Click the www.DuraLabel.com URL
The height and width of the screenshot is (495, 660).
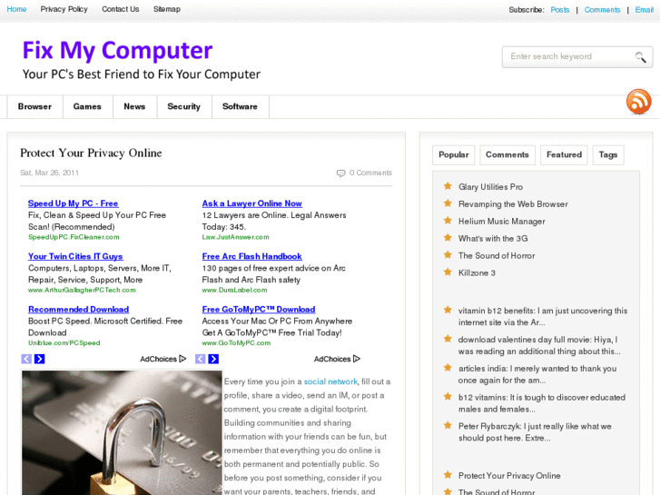[x=234, y=291]
